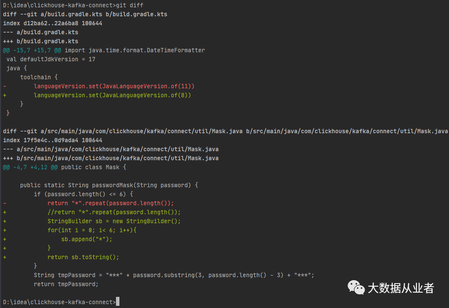The height and width of the screenshot is (308, 449).
Task: Click the Chinese watermark text beside WeChat logo
Action: (x=401, y=288)
